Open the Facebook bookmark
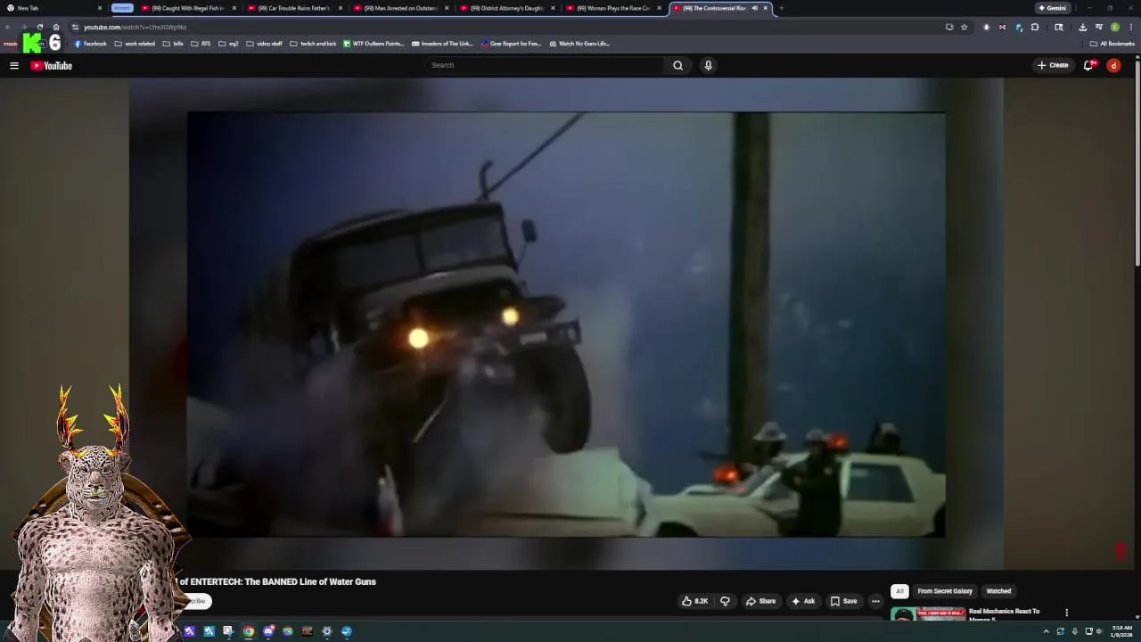Screen dimensions: 1141x642 [90, 44]
